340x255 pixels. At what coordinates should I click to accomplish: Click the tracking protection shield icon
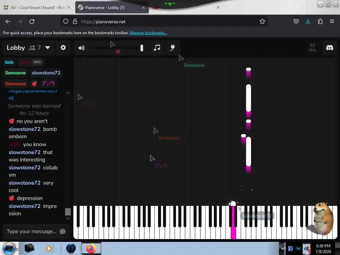(x=66, y=21)
